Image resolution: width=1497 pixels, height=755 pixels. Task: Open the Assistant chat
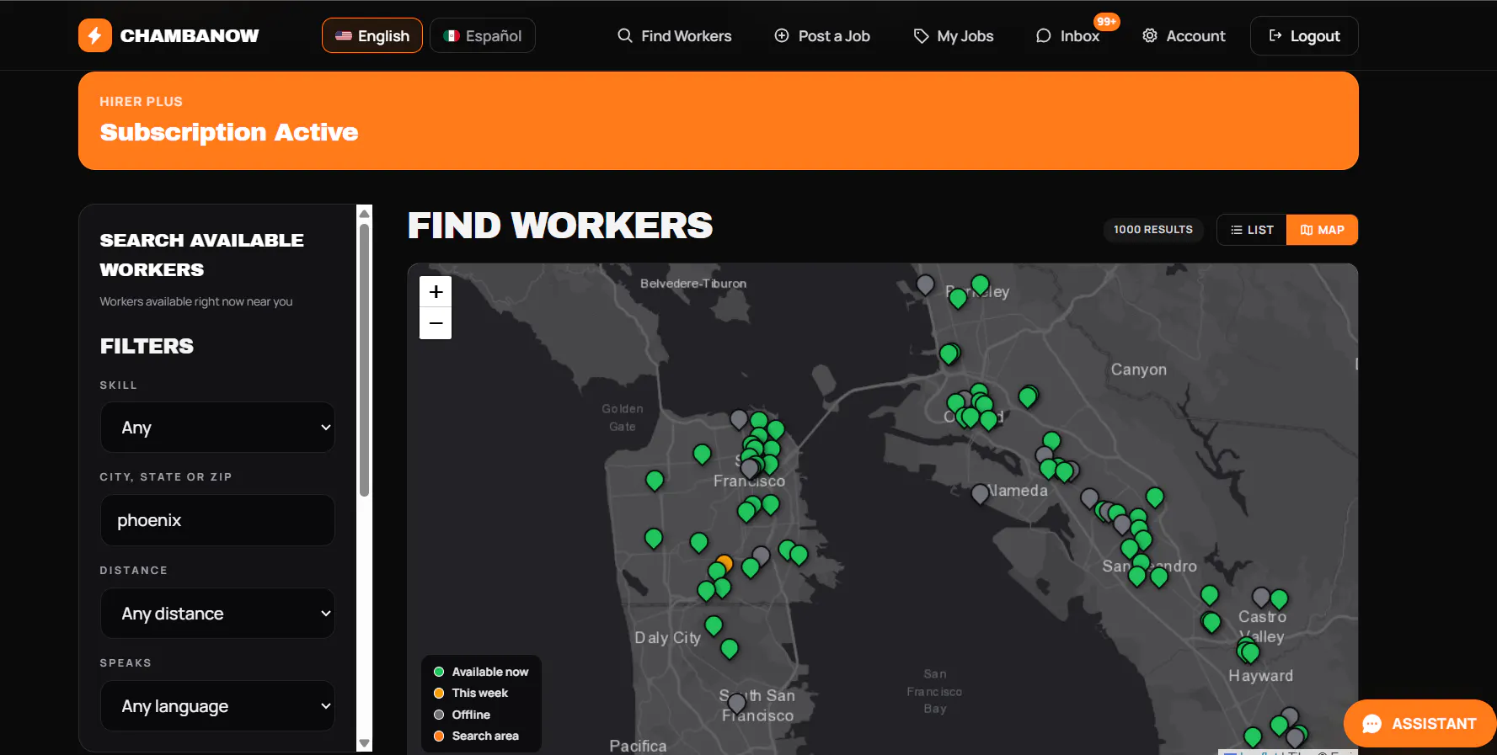tap(1419, 724)
